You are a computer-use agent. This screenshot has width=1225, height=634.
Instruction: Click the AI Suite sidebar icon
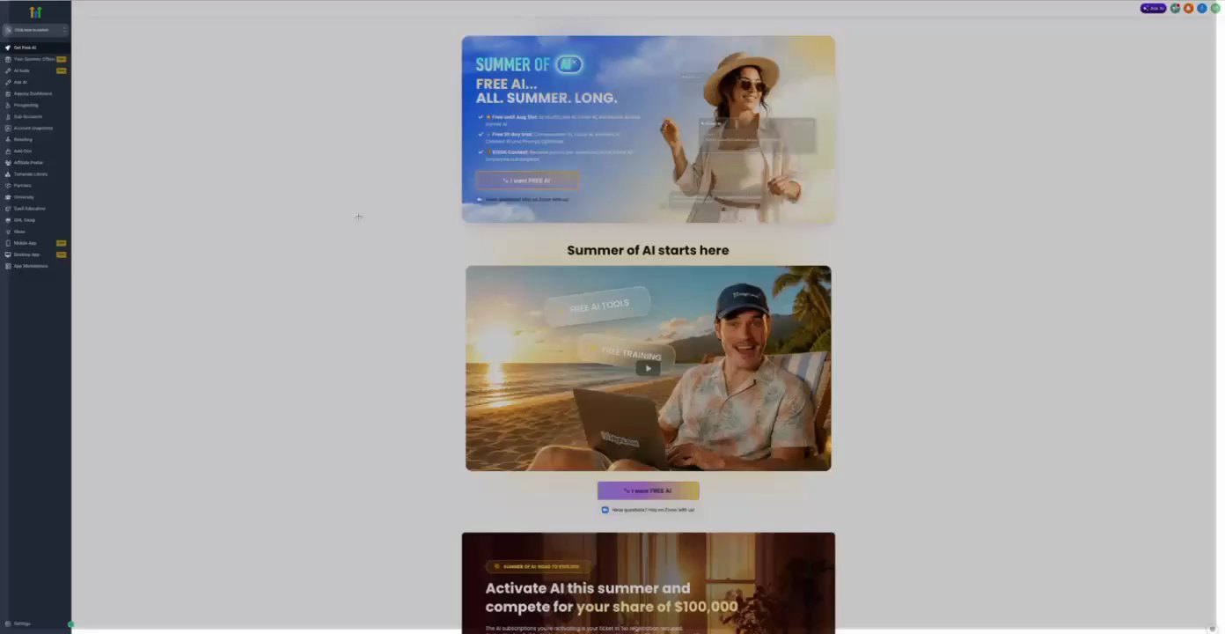click(8, 70)
